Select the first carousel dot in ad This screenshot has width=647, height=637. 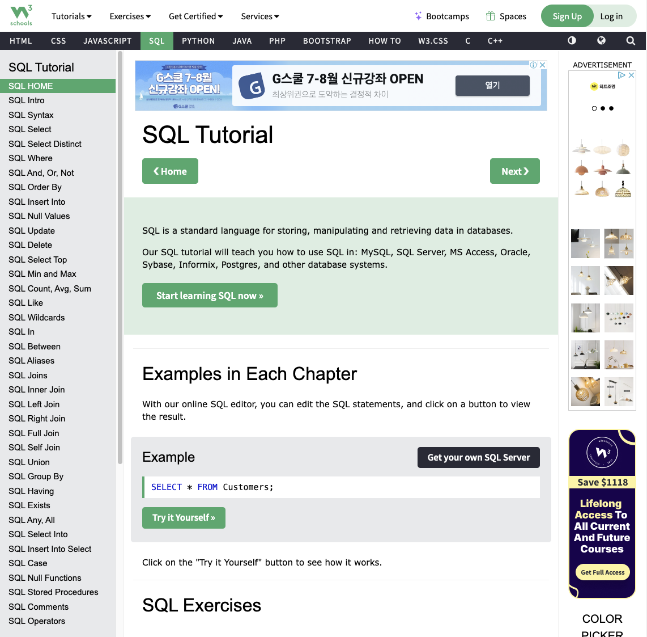click(x=594, y=108)
